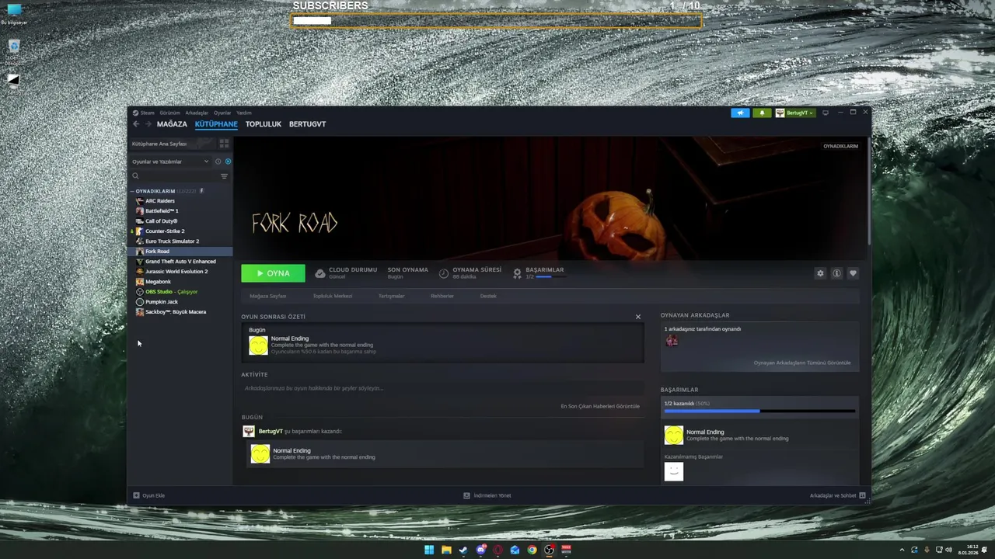Switch library to grid view icon
Image resolution: width=995 pixels, height=559 pixels.
point(224,144)
